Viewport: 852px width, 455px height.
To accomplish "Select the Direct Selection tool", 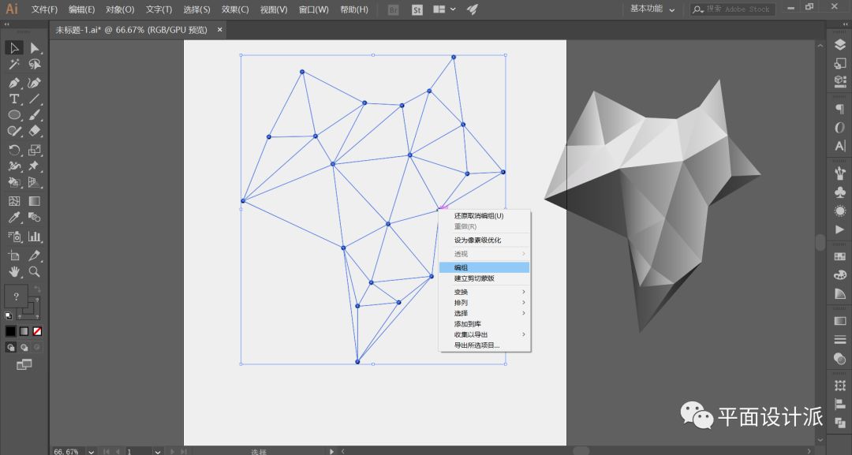I will coord(35,48).
